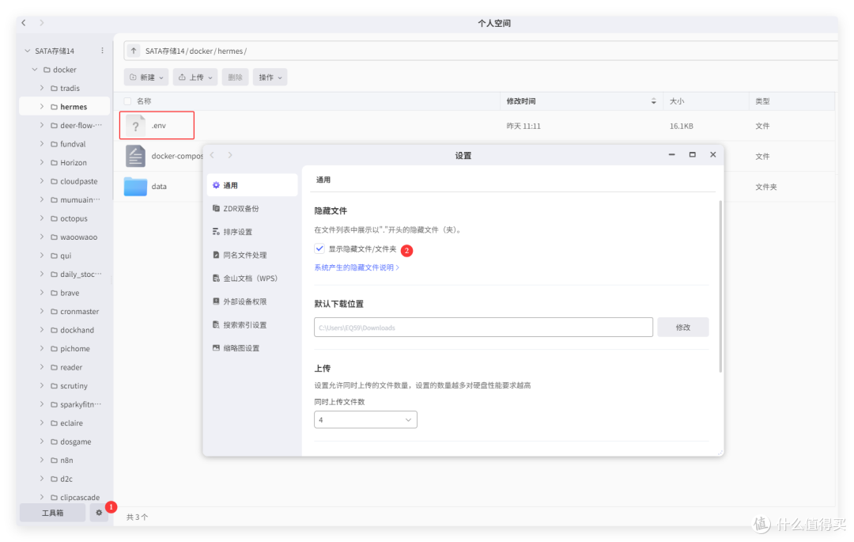Select n8n folder in tree
854x542 pixels.
click(x=66, y=460)
